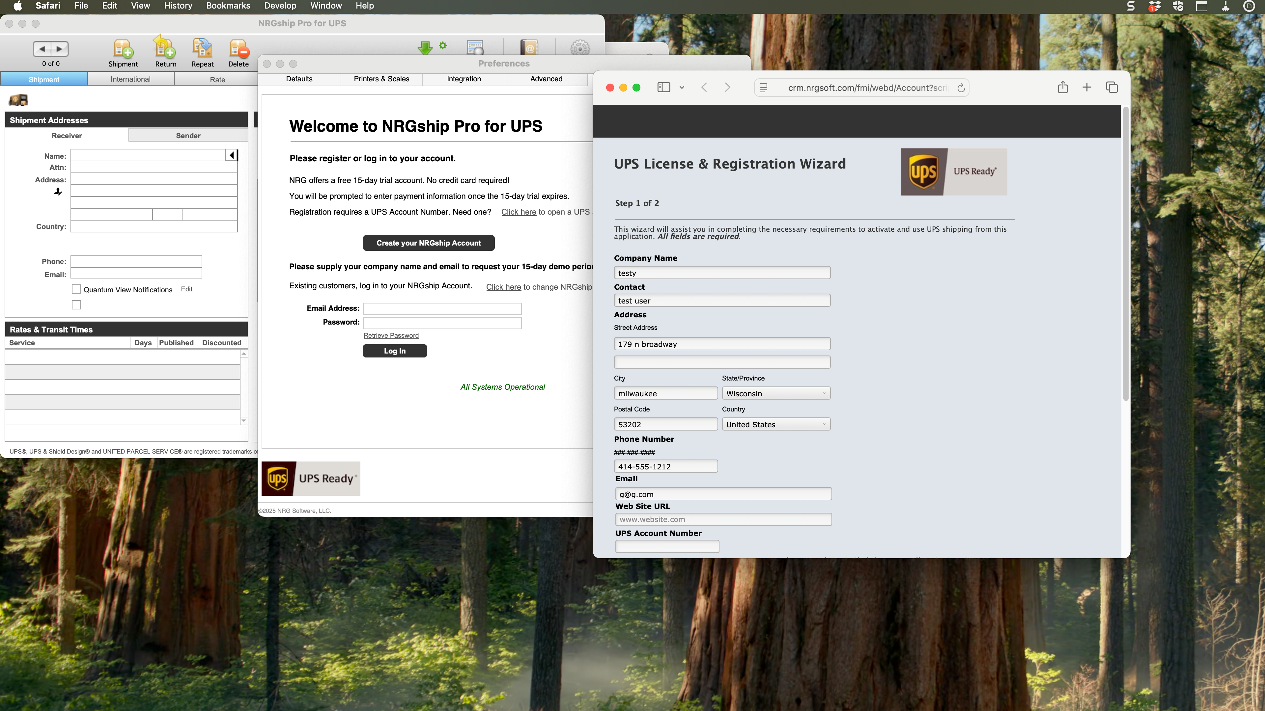This screenshot has width=1265, height=711.
Task: Open the Advanced preferences tab
Action: click(546, 79)
